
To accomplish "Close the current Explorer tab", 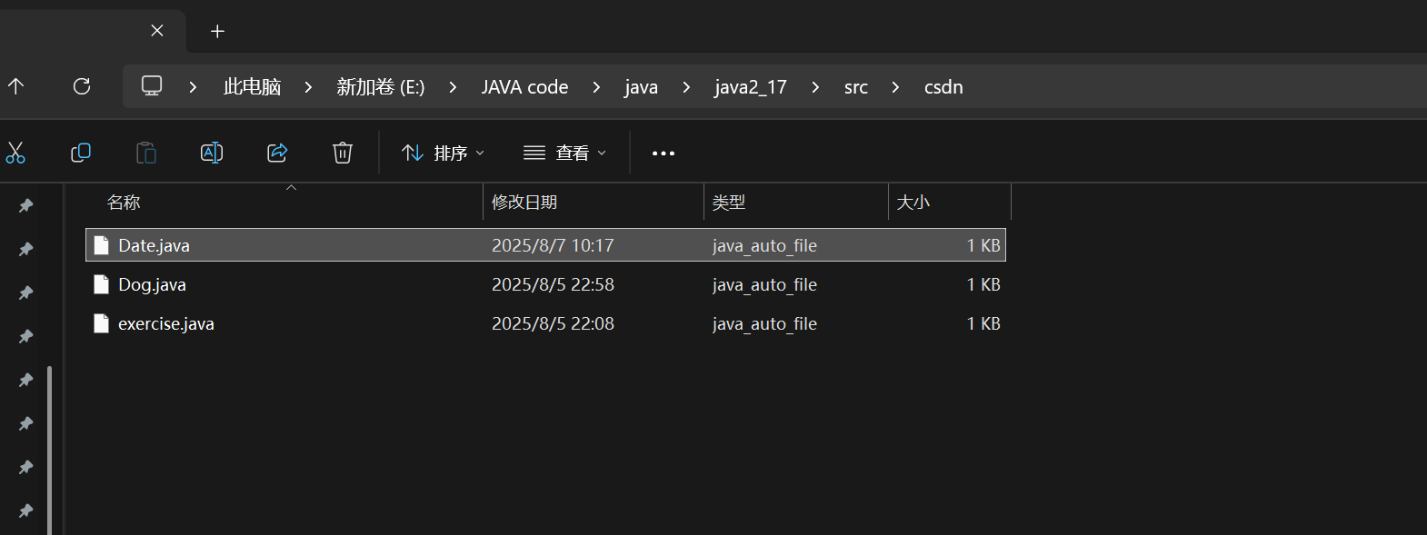I will tap(157, 31).
